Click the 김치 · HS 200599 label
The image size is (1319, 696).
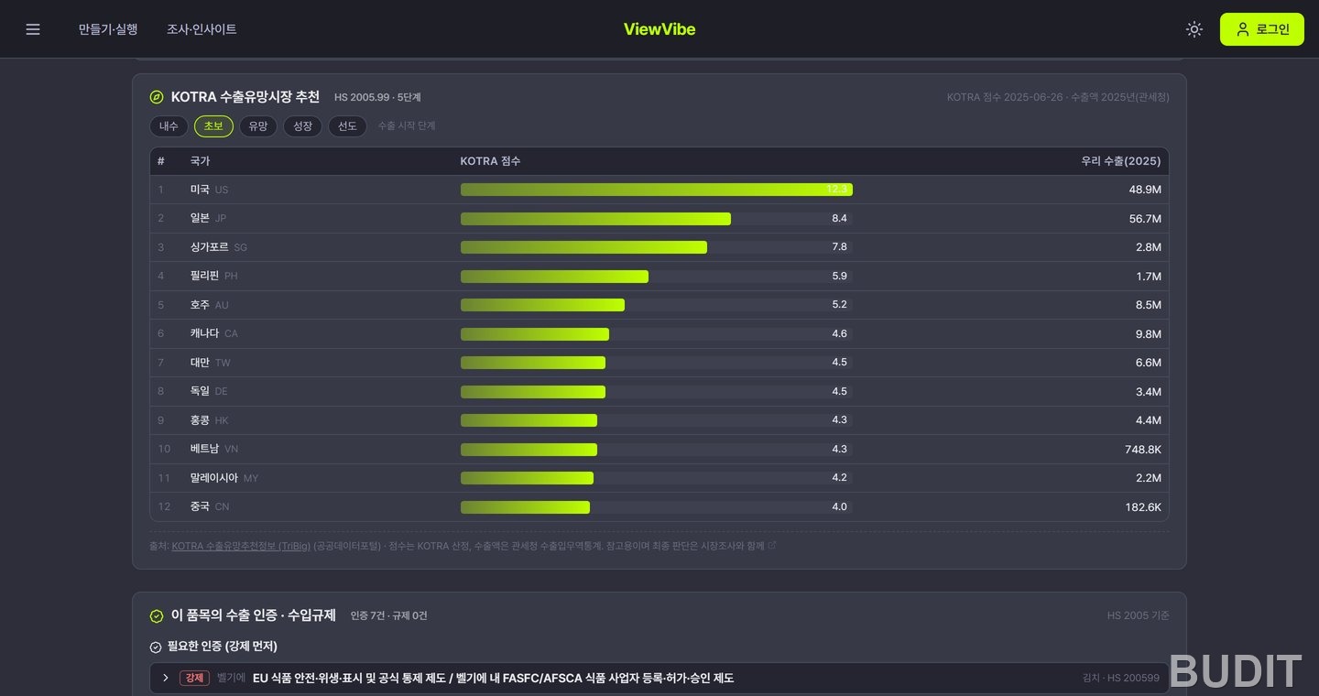pyautogui.click(x=1121, y=679)
